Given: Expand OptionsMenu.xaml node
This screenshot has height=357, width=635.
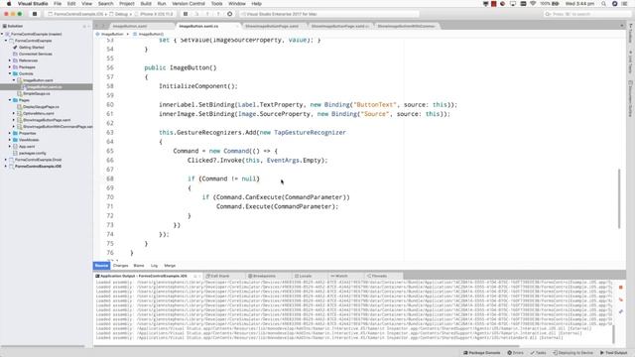Looking at the screenshot, I should [x=14, y=113].
